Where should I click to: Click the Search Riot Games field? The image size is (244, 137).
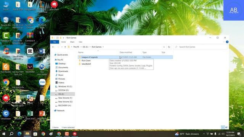click(200, 47)
